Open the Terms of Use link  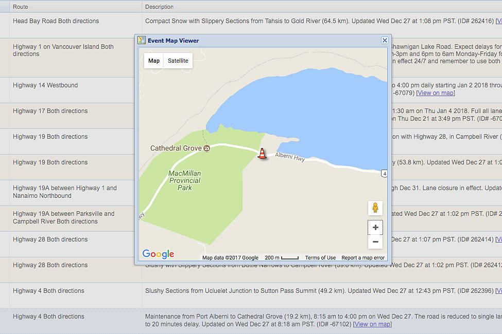click(x=320, y=258)
